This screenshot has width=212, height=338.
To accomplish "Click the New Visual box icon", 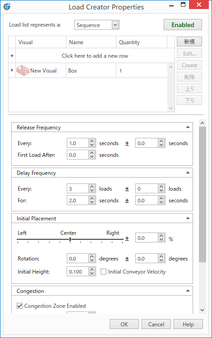I will coord(23,70).
